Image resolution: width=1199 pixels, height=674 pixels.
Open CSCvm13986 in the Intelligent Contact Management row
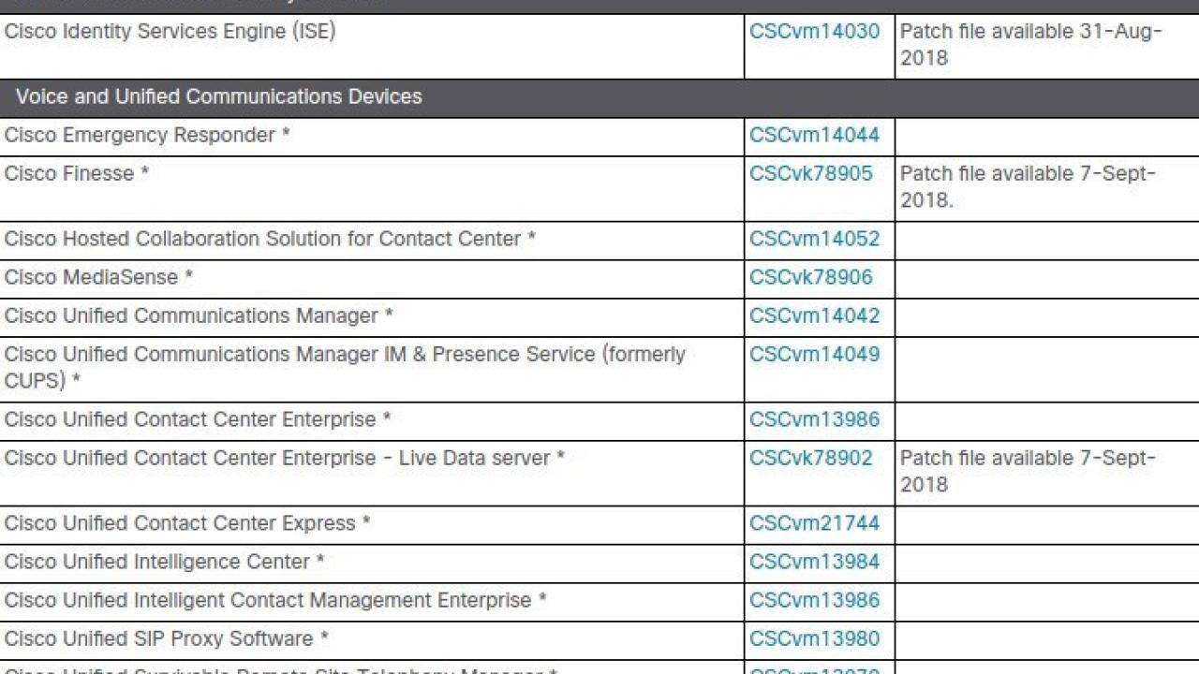[814, 600]
